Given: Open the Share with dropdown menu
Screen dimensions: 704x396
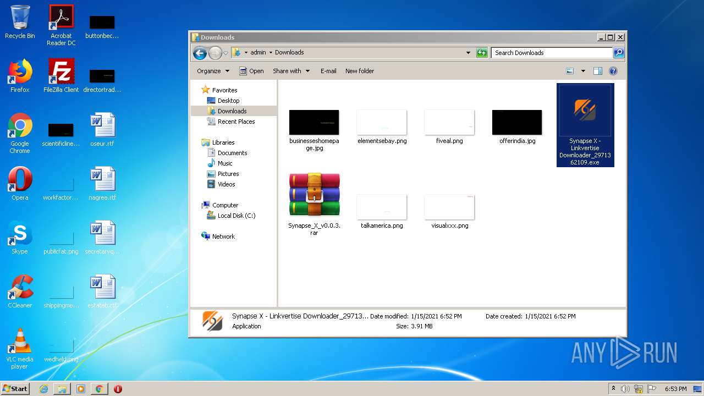Looking at the screenshot, I should [291, 71].
